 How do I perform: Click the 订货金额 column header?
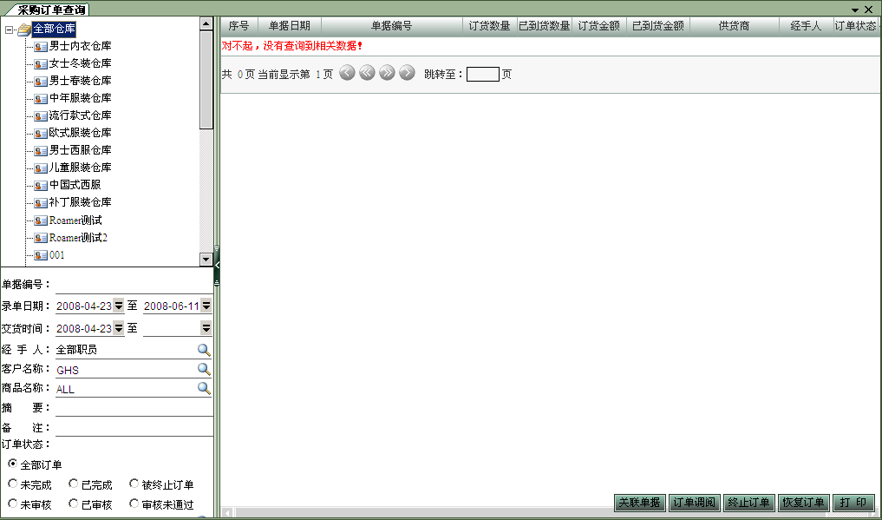coord(599,26)
